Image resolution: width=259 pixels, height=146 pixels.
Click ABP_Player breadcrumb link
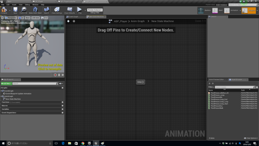pos(120,21)
